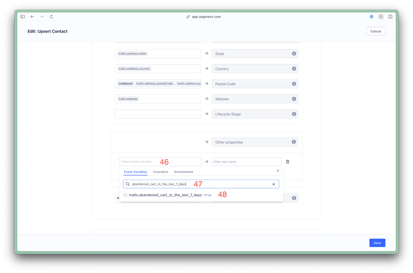The height and width of the screenshot is (273, 413).
Task: Click the Enter key name field
Action: coord(246,162)
